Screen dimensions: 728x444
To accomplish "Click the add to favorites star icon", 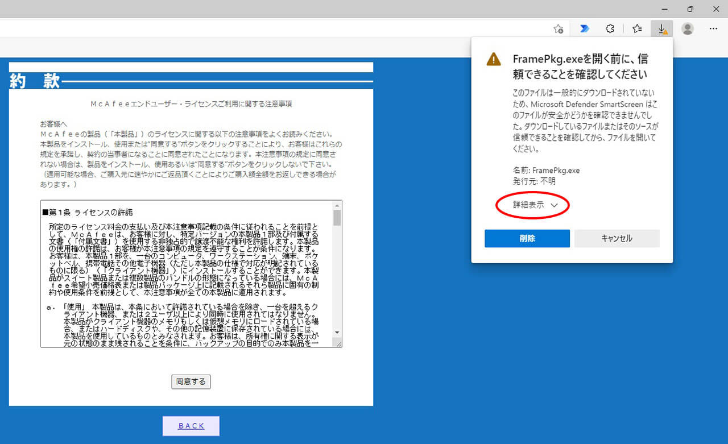I will click(559, 29).
